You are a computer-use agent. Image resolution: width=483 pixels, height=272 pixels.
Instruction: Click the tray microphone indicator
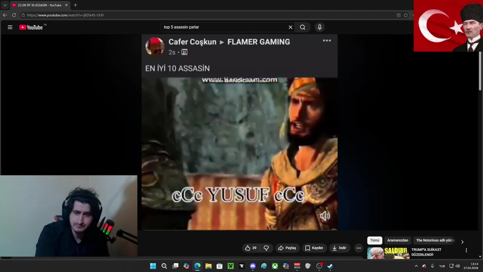point(432,266)
